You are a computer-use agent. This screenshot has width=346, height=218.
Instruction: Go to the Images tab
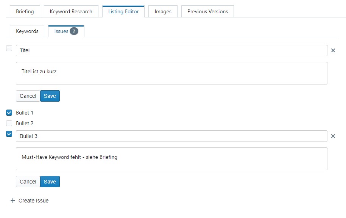[x=163, y=11]
